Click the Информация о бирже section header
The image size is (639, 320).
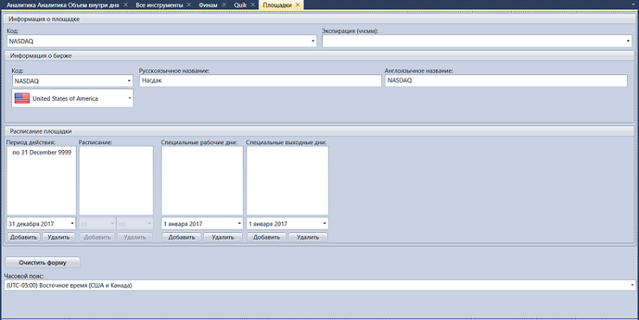pos(319,56)
